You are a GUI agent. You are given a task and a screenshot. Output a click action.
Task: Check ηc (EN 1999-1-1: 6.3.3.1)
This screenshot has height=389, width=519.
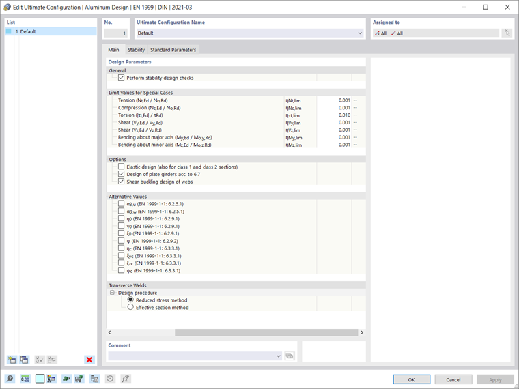pyautogui.click(x=121, y=248)
